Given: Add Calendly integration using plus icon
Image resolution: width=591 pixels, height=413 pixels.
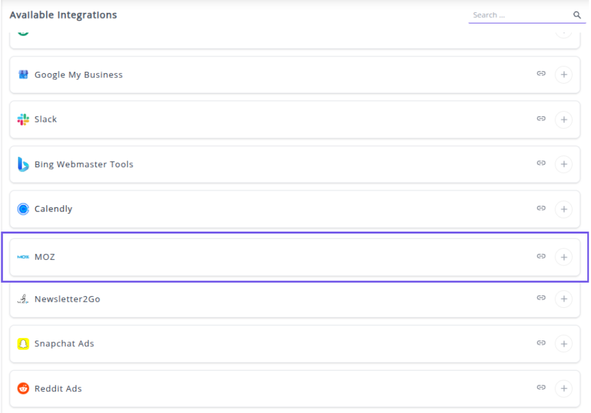Looking at the screenshot, I should click(563, 210).
